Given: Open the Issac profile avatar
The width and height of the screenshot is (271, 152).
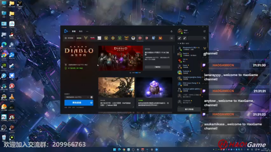Looking at the screenshot, I should point(180,31).
